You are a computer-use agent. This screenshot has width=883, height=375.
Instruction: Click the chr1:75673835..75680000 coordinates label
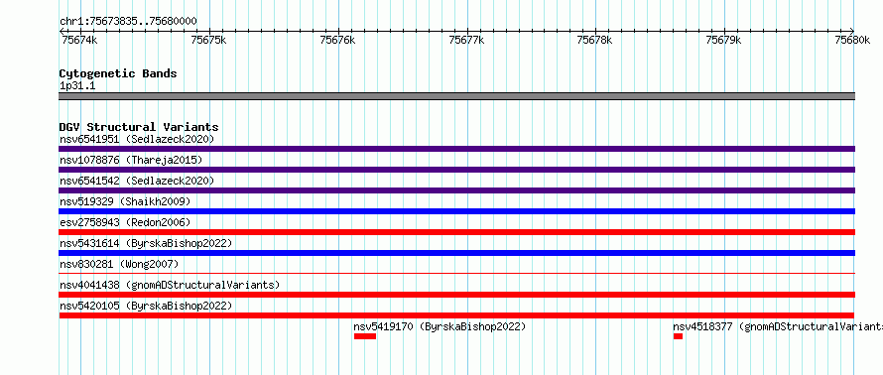click(x=128, y=22)
